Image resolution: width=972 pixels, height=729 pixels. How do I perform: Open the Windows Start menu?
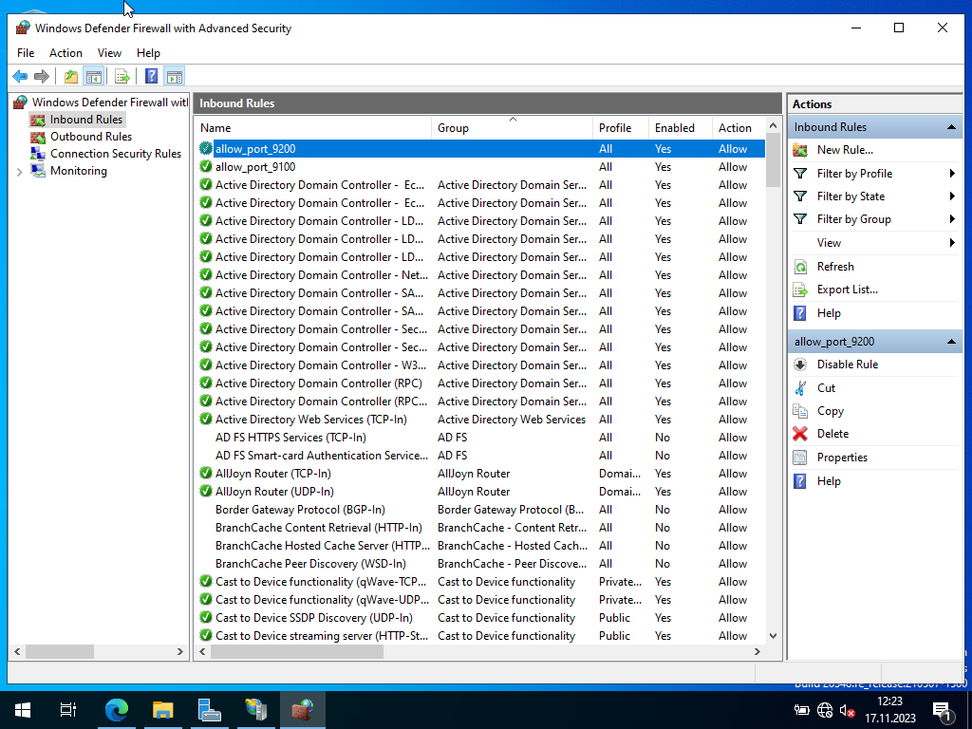(x=23, y=710)
